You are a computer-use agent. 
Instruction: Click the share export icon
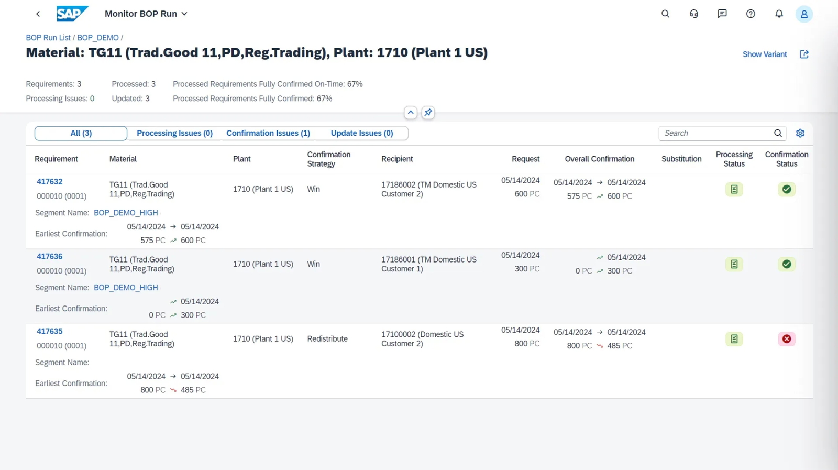[804, 54]
